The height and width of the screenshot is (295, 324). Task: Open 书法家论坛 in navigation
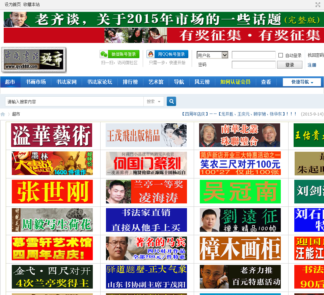pyautogui.click(x=100, y=82)
